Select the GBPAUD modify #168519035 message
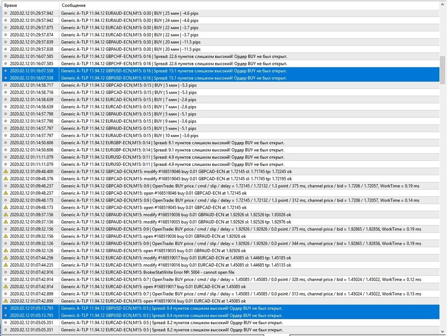447x336 pixels. point(176,222)
